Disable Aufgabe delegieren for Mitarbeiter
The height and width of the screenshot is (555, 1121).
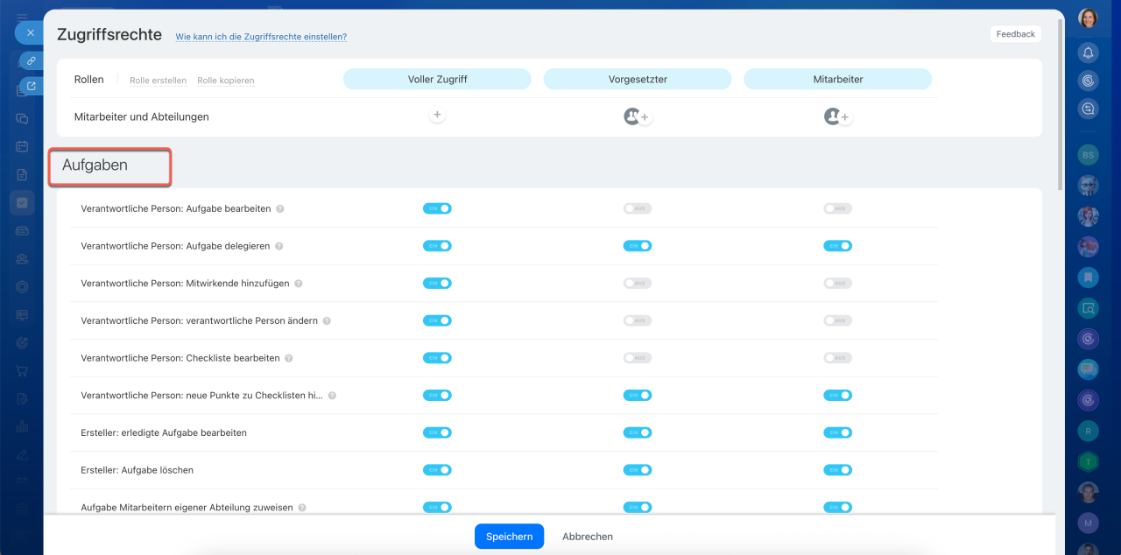838,246
